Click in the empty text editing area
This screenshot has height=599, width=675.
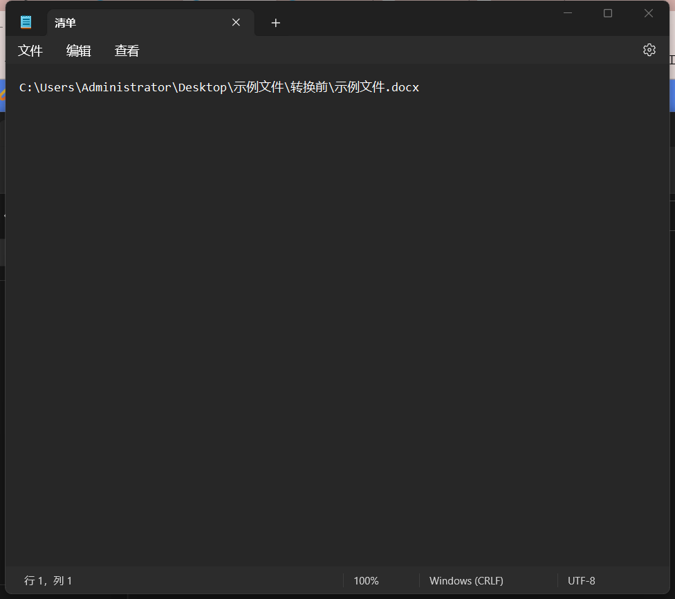point(339,311)
